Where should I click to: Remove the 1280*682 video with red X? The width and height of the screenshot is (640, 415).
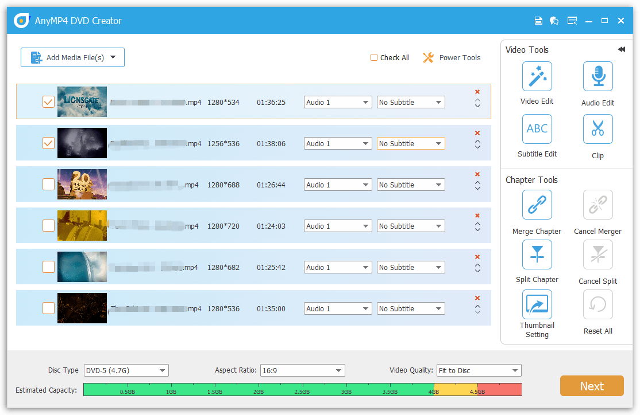pos(477,257)
